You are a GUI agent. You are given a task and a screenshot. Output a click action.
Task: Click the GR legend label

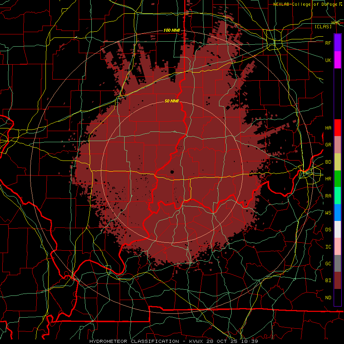click(328, 145)
